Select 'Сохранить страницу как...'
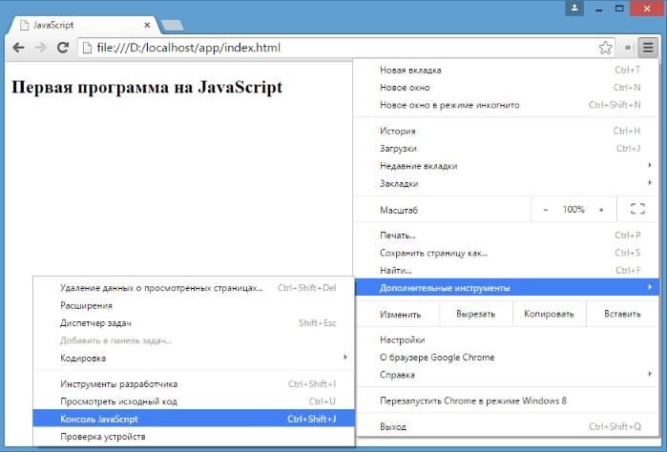Image resolution: width=667 pixels, height=452 pixels. 506,253
